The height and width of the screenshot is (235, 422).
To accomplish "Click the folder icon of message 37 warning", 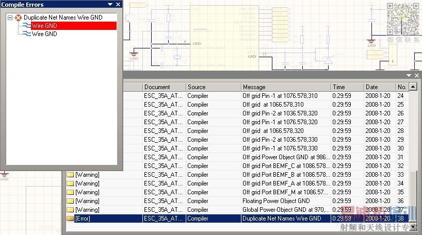I will coord(70,210).
